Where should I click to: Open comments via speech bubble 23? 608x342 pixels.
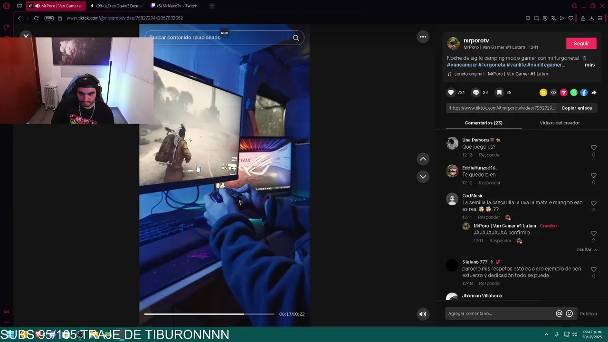tap(475, 93)
